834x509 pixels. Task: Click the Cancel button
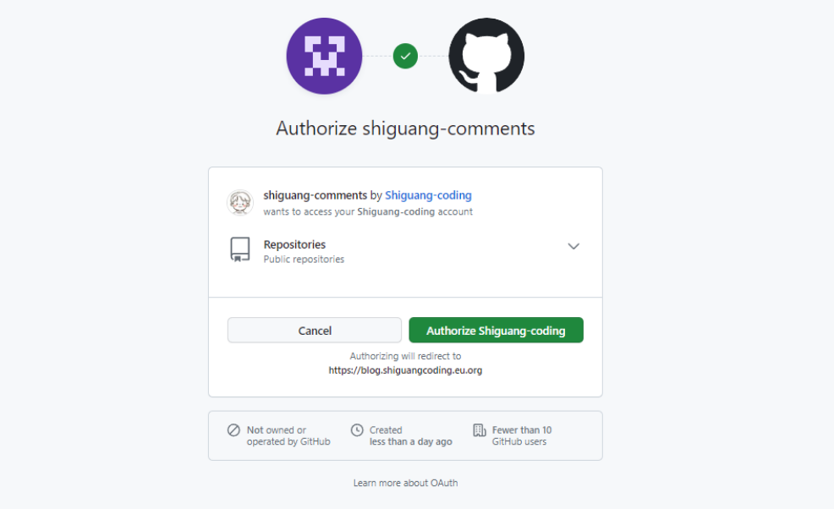coord(315,331)
